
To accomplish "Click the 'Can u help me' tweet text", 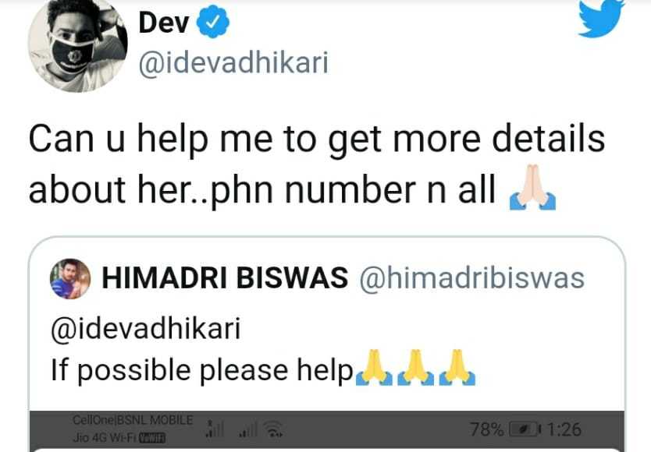I will [317, 164].
